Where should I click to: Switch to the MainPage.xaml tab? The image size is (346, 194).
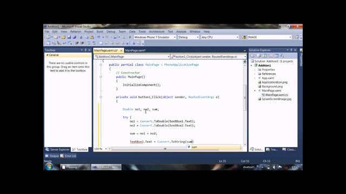point(135,50)
